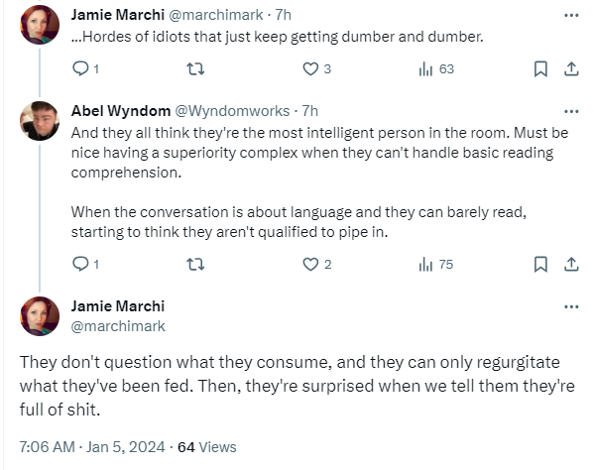Open Abel Wyndom's profile name link
The image size is (595, 470).
pyautogui.click(x=120, y=111)
